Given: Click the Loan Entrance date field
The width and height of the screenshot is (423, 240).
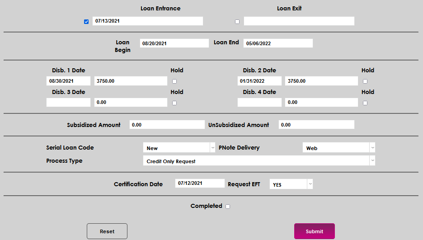Looking at the screenshot, I should 148,21.
